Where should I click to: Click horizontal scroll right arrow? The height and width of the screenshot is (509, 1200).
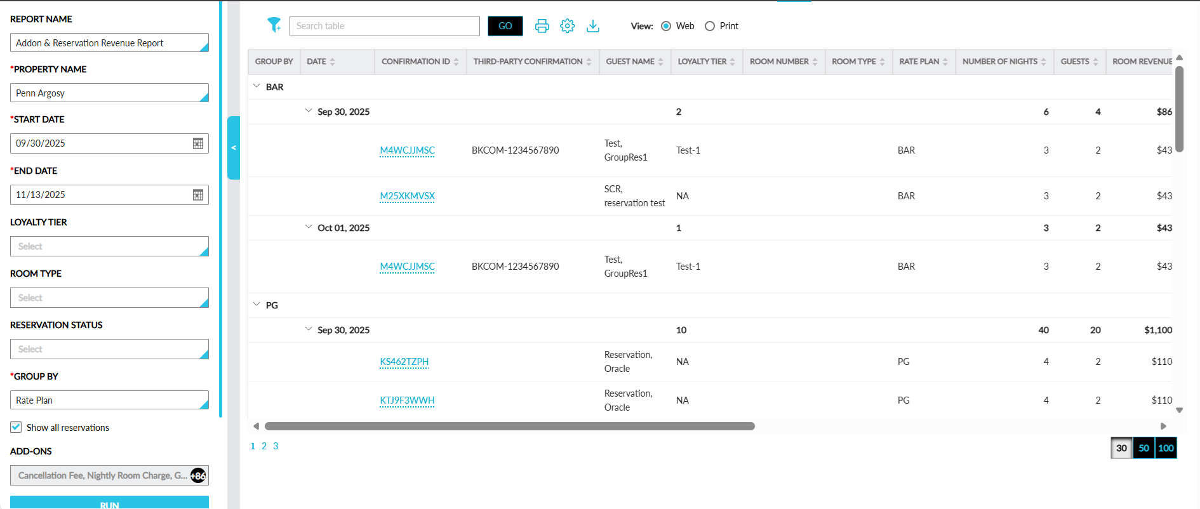click(1164, 426)
